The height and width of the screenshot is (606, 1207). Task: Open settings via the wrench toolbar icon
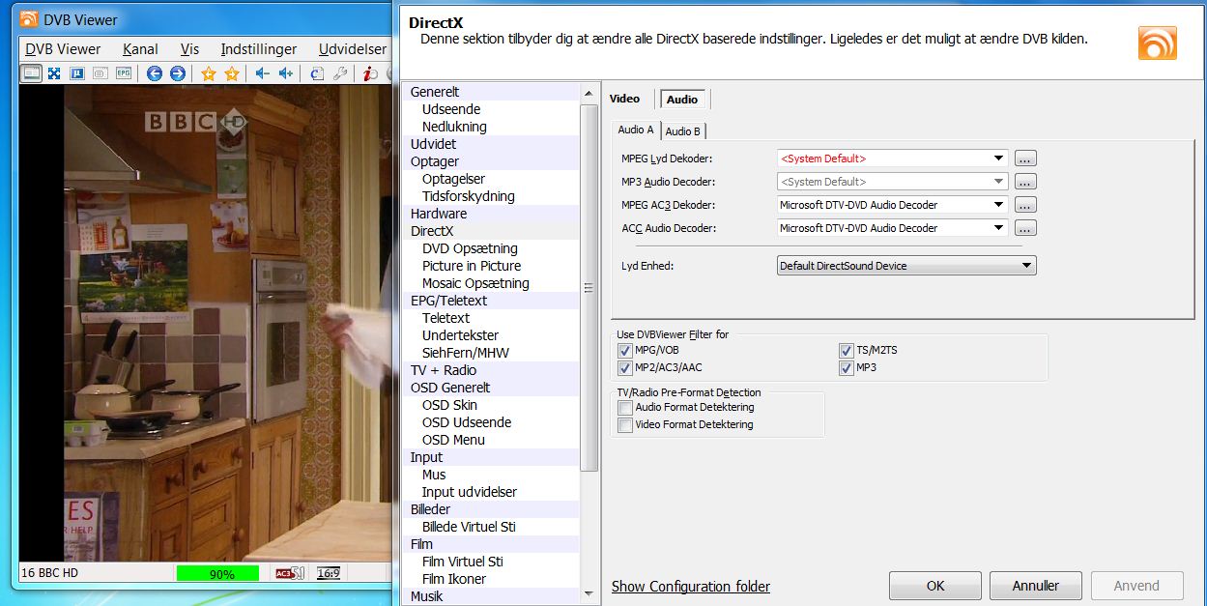[x=339, y=73]
